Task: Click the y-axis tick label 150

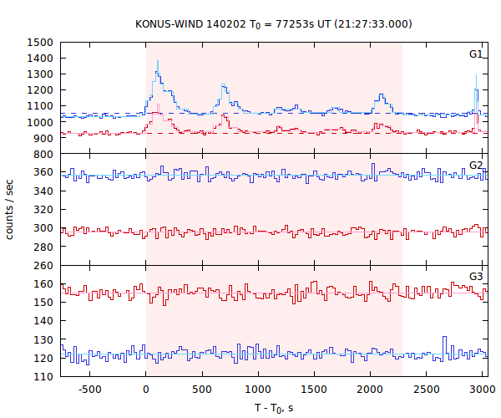Action: [x=43, y=303]
